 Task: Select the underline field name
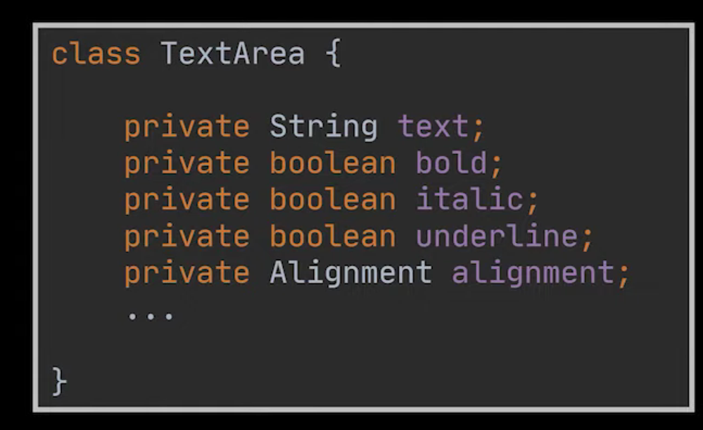click(x=497, y=236)
